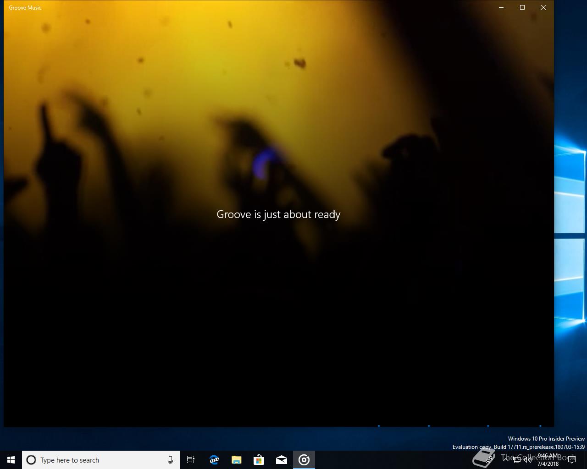Open the Action Center notifications icon
Viewport: 587px width, 469px height.
tap(572, 460)
